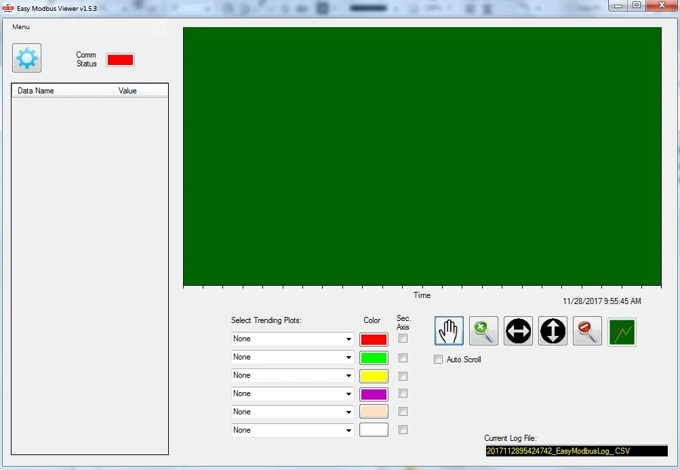Select the horizontal zoom tool

pyautogui.click(x=517, y=330)
